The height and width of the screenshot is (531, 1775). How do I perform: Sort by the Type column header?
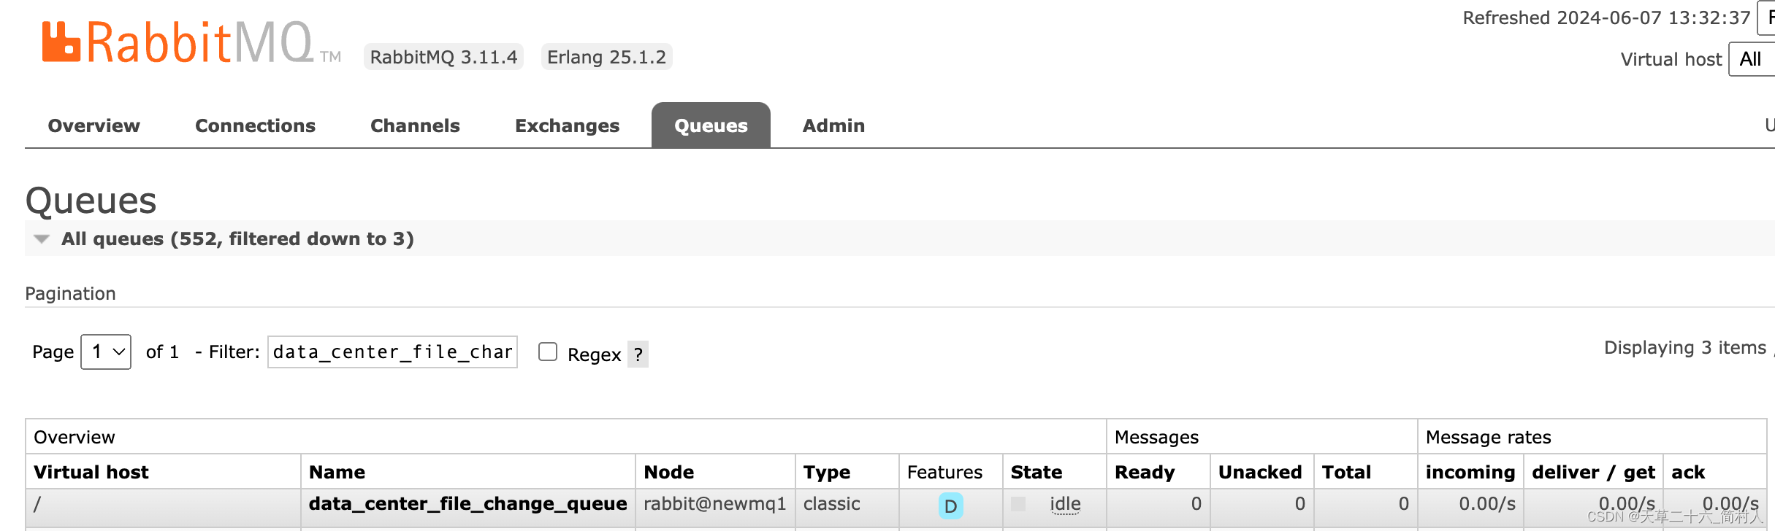(x=827, y=473)
